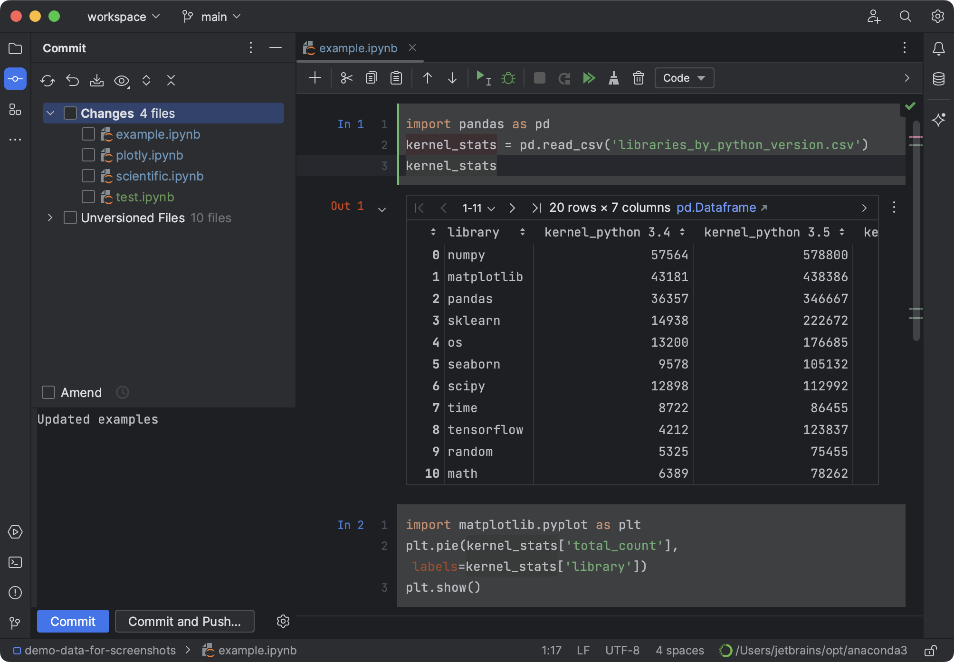Screen dimensions: 954x662
Task: Enable the Amend commit option
Action: (48, 392)
